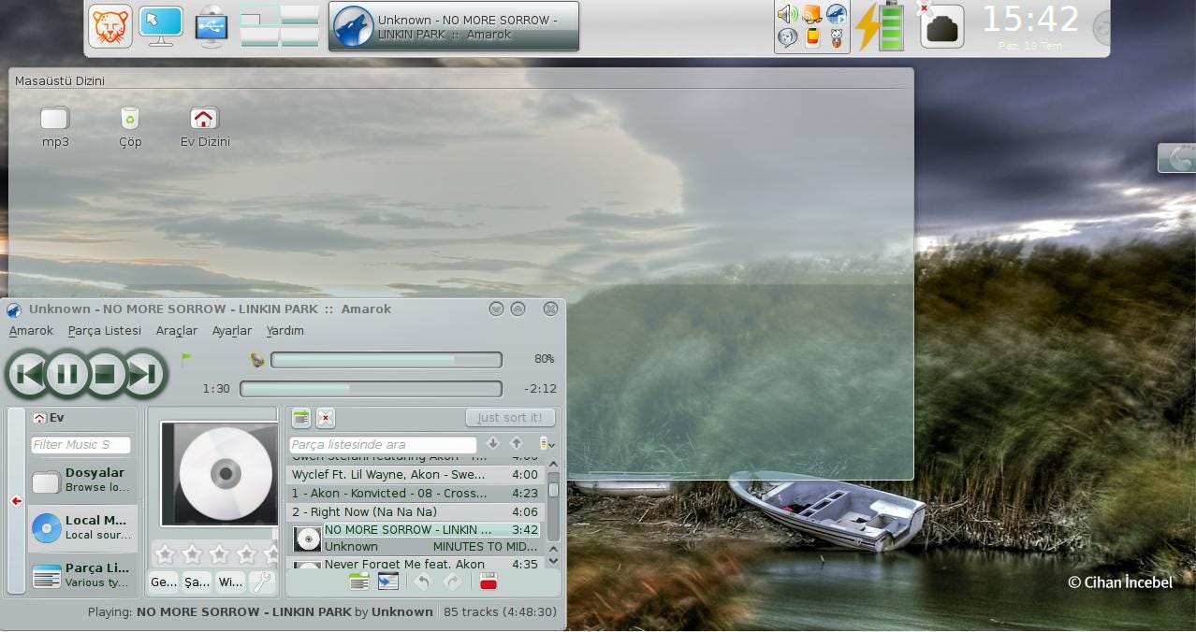The width and height of the screenshot is (1196, 632).
Task: Click the red save playlist icon
Action: point(488,582)
